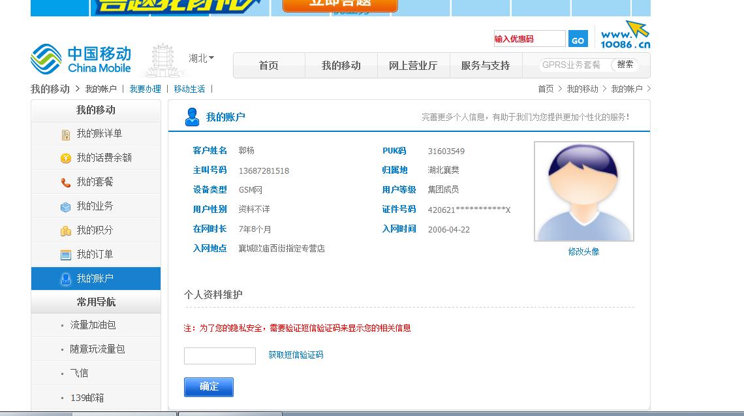Open 移动生活 sub-navigation link
Screen dimensions: 744x416
tap(189, 89)
